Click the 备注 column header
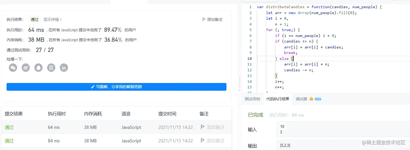The width and height of the screenshot is (410, 150). [204, 114]
